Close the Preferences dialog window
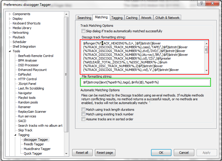 (213, 3)
